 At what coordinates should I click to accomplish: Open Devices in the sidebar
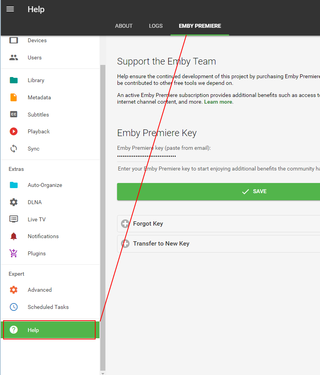coord(50,40)
